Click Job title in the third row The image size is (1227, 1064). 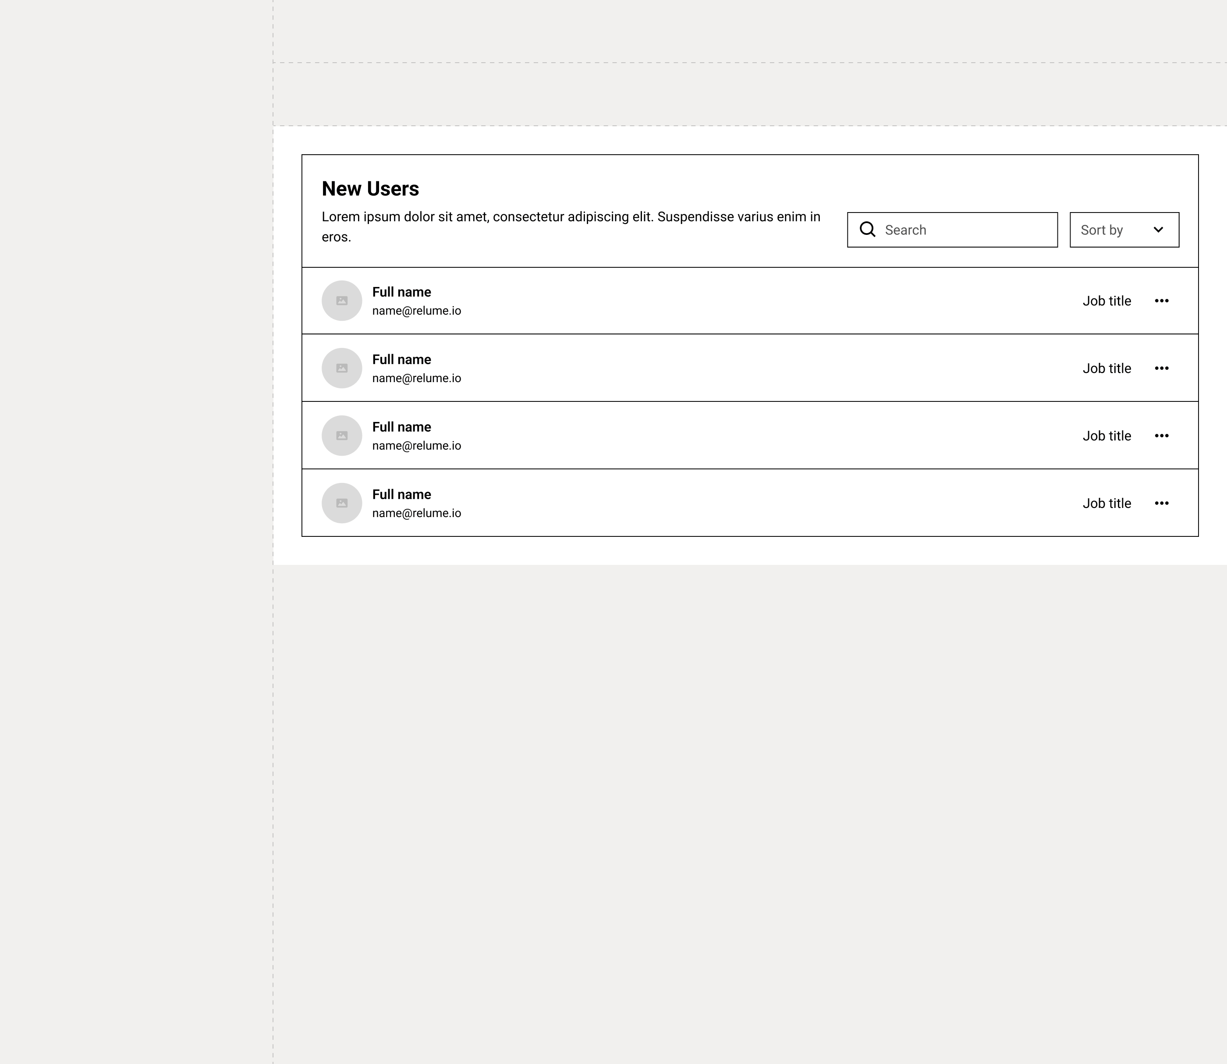1107,436
